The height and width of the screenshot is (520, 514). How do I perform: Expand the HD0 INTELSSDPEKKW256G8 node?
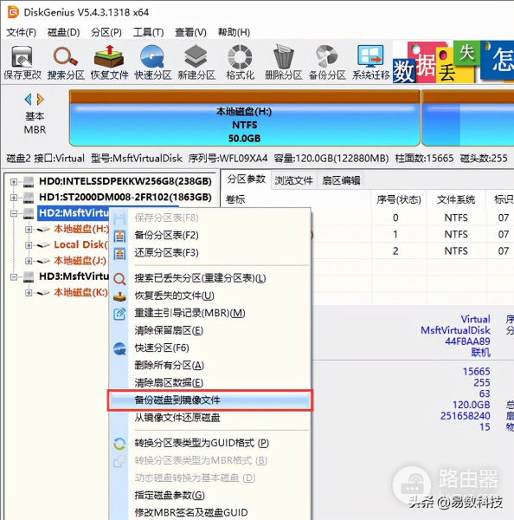tap(14, 182)
